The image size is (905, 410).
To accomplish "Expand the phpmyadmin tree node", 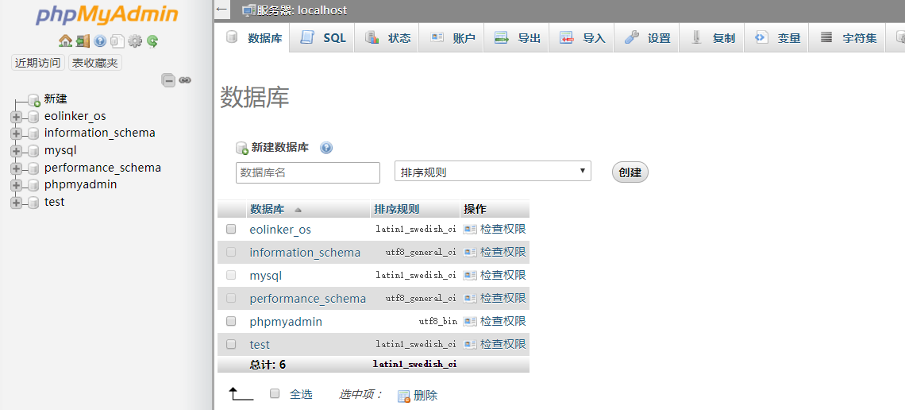I will 16,186.
